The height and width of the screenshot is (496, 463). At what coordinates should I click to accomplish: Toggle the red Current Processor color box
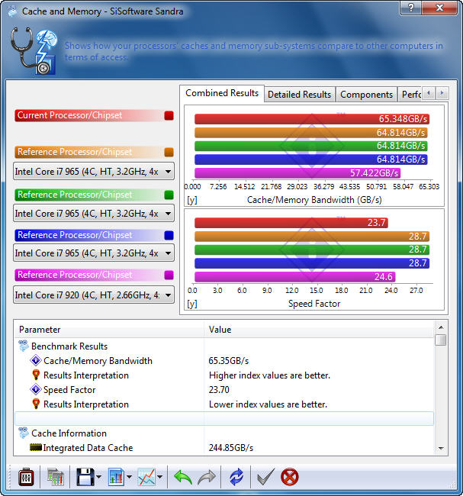click(x=169, y=115)
